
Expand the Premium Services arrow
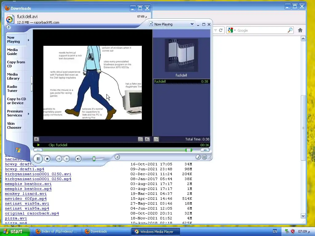click(x=29, y=114)
